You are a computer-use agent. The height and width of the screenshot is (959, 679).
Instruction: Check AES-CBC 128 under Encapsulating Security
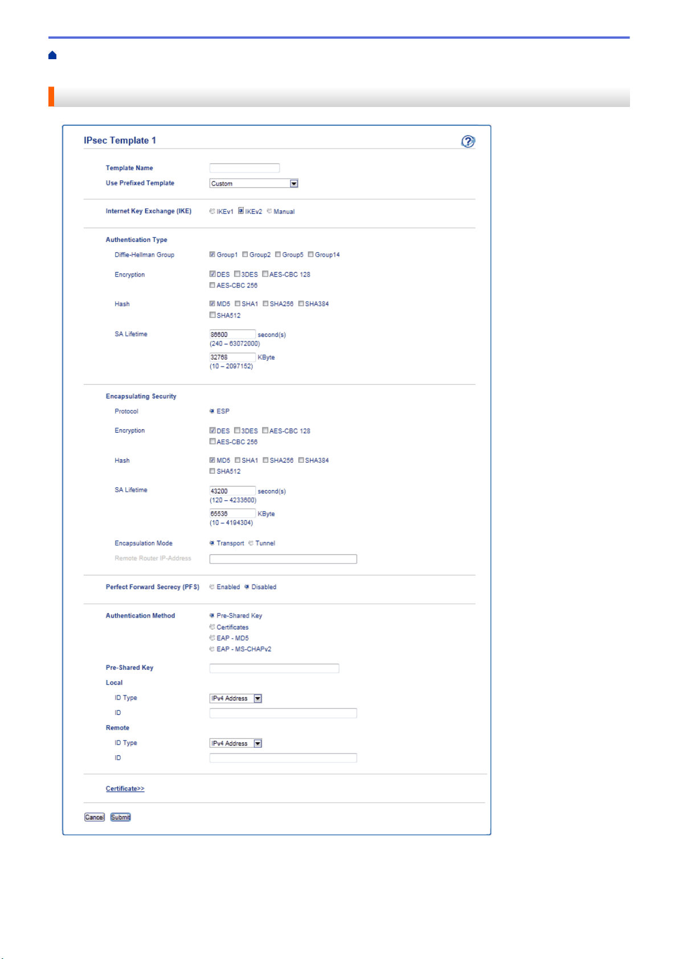tap(265, 430)
